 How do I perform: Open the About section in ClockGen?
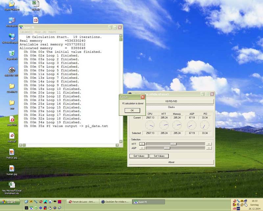click(x=171, y=162)
